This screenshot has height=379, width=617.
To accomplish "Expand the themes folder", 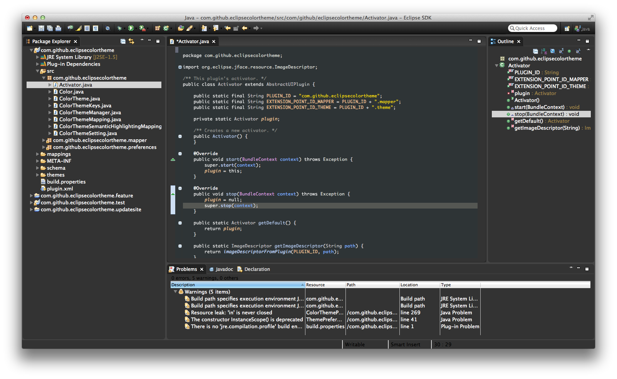I will [x=37, y=175].
